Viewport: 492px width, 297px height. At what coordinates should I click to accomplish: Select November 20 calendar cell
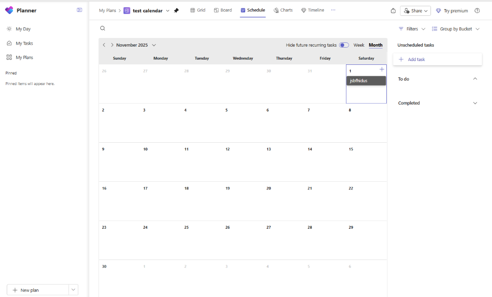(x=284, y=201)
